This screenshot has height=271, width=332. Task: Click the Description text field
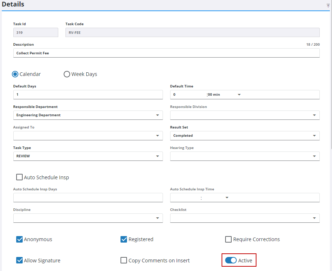click(166, 53)
